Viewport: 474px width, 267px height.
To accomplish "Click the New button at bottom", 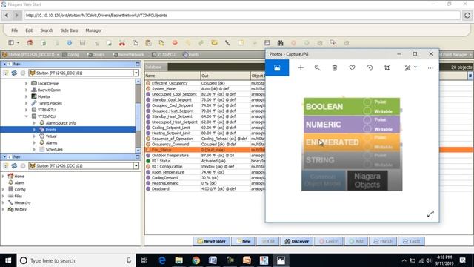I will pyautogui.click(x=244, y=241).
